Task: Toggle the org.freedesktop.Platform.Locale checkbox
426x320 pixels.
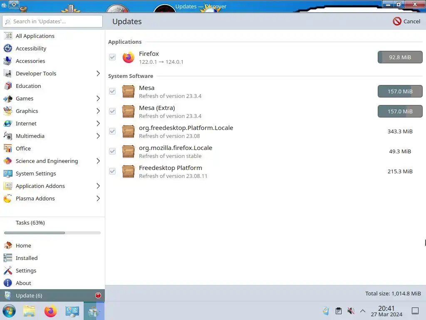Action: 112,131
